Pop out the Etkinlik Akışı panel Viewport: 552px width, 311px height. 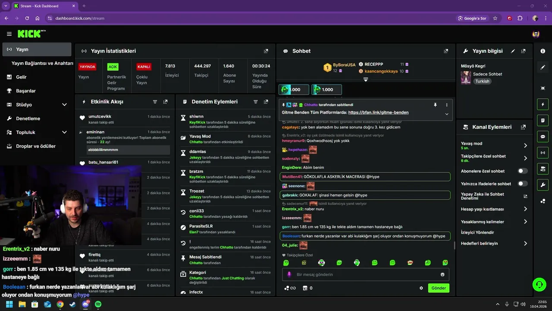click(165, 102)
